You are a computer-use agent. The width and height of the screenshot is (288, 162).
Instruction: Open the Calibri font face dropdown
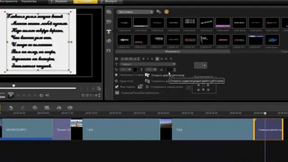pyautogui.click(x=148, y=64)
